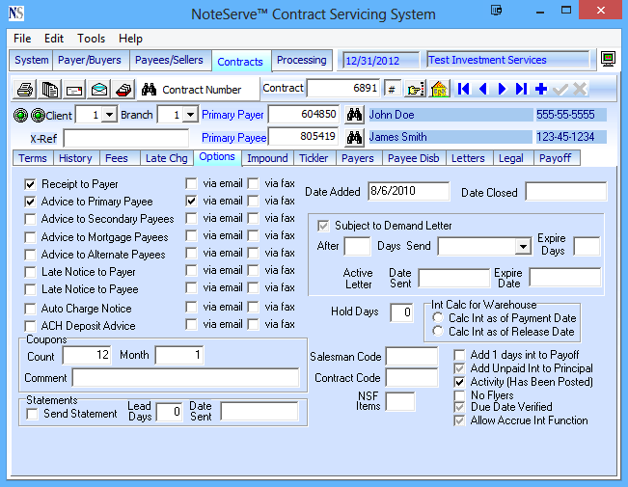
Task: Search Primary Payer with binoculars icon
Action: tap(354, 115)
